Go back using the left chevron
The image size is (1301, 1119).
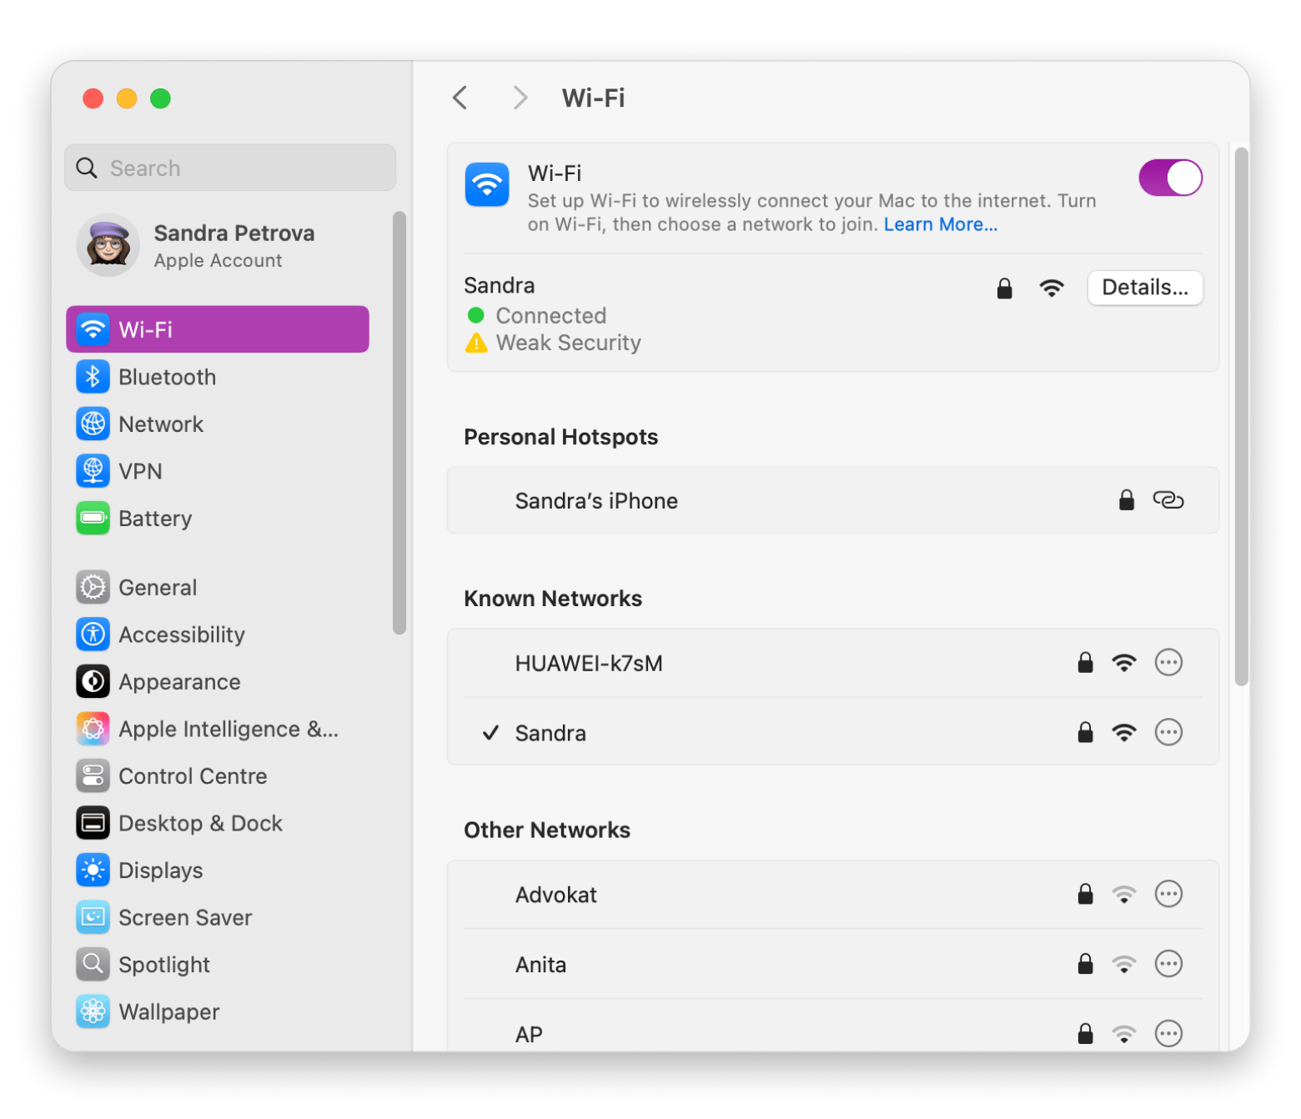(460, 98)
